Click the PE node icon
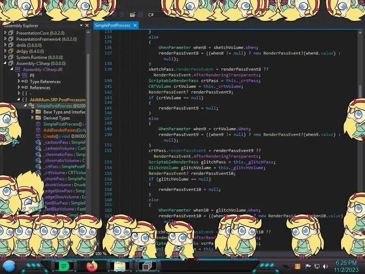The width and height of the screenshot is (365, 274). pos(25,75)
